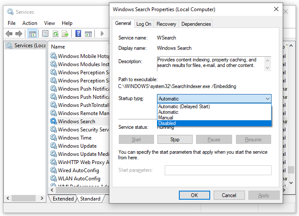Screen dimensions: 299x216
Task: Switch to Extended view tab
Action: click(x=63, y=199)
